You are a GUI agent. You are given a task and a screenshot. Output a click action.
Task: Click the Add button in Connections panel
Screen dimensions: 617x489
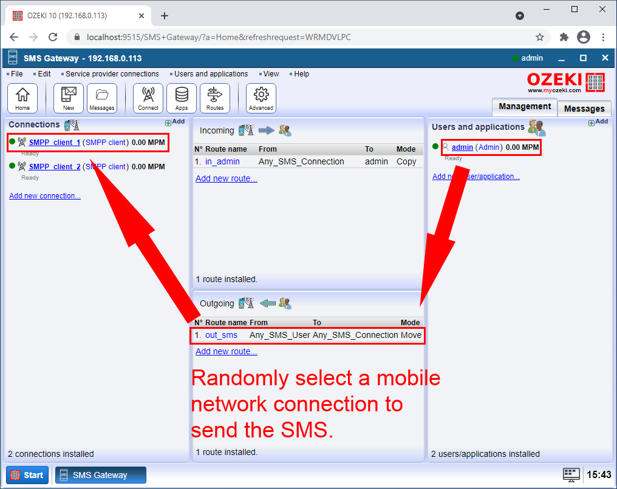pos(175,122)
